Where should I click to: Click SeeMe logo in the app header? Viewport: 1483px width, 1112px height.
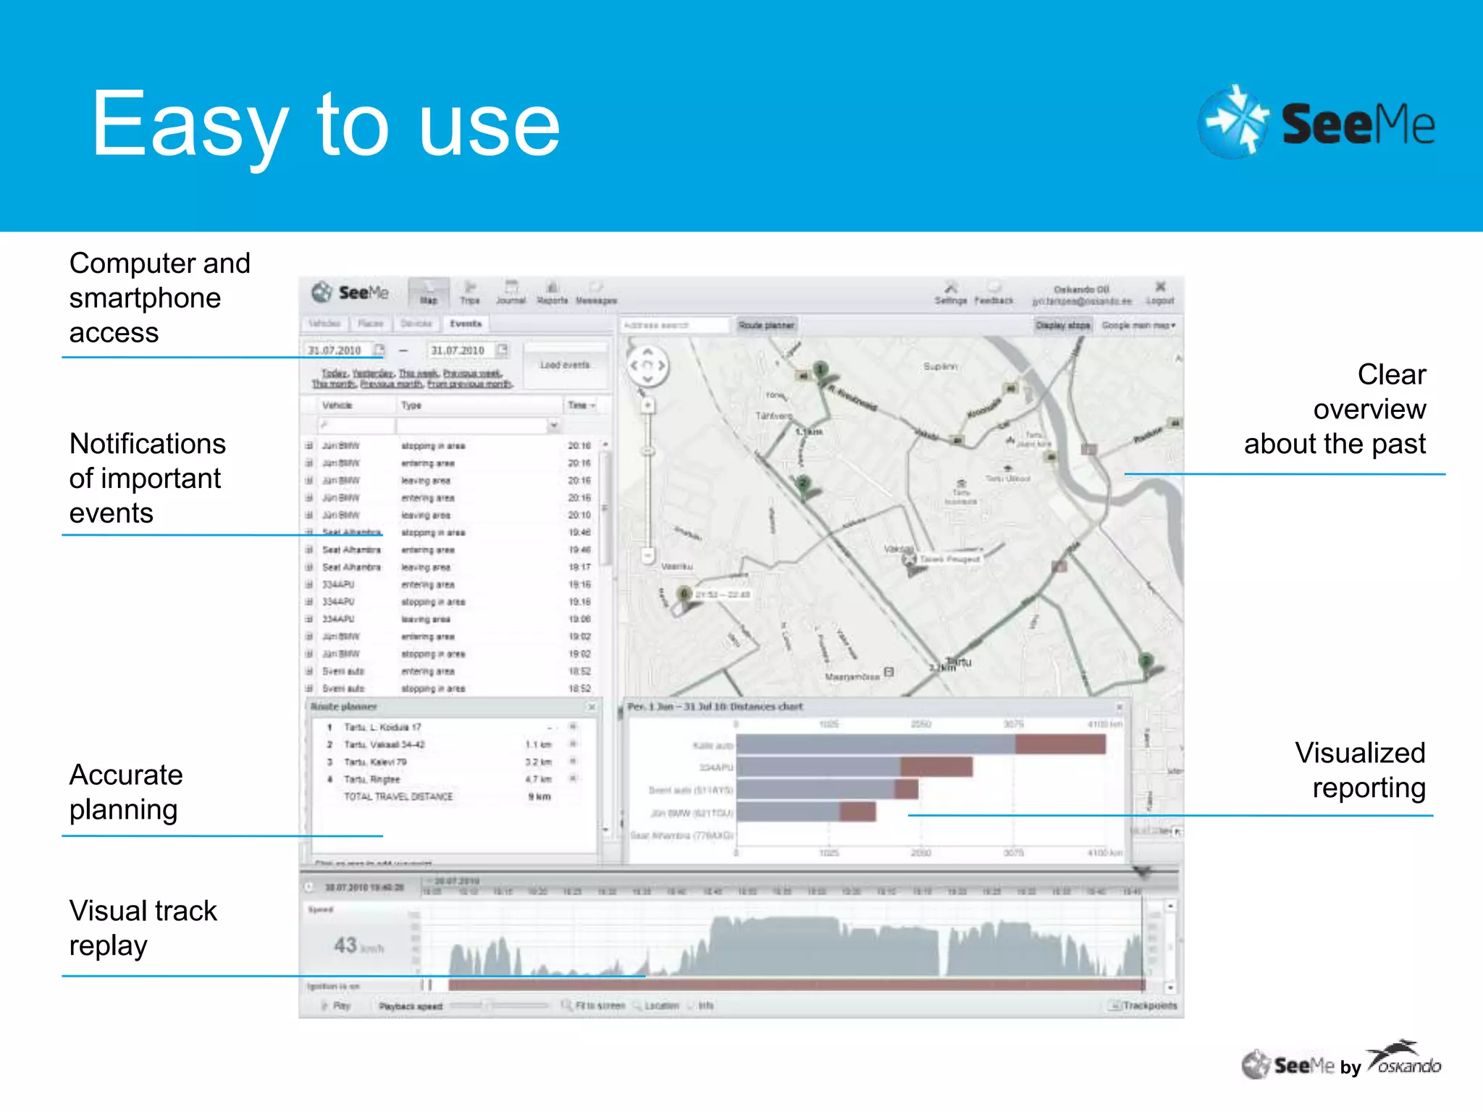[350, 292]
